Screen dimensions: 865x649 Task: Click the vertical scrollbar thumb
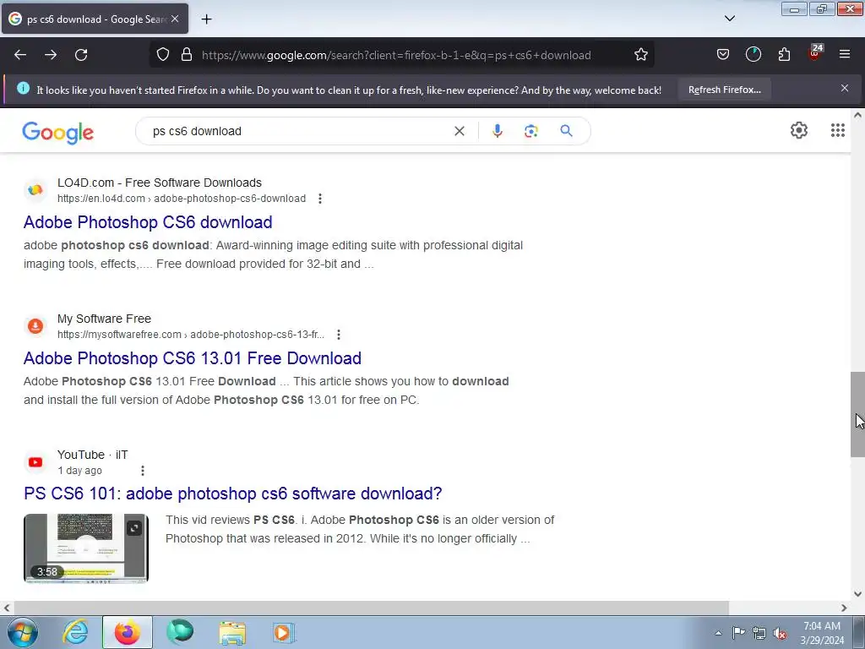point(858,414)
